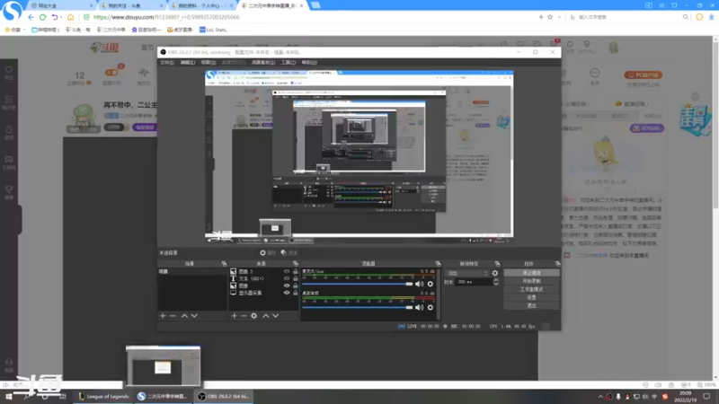Open browser downloads icon
The image size is (719, 404).
(711, 17)
